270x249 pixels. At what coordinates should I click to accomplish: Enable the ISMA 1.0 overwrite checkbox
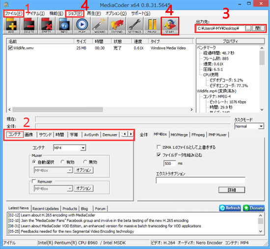tap(159, 147)
